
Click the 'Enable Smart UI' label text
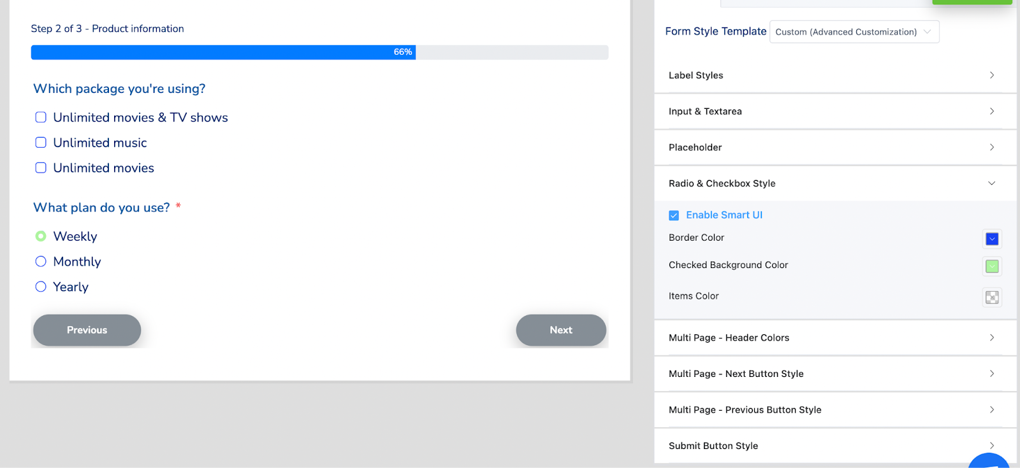pyautogui.click(x=724, y=215)
